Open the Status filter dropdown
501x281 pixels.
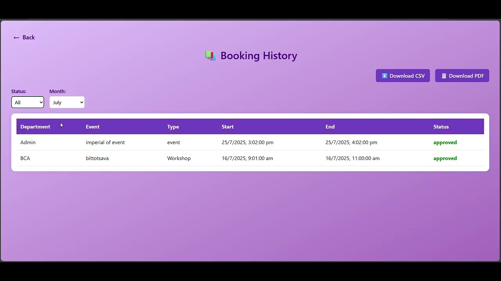click(x=28, y=102)
